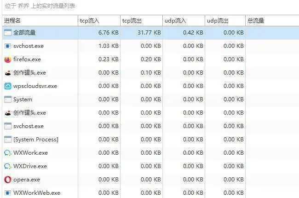Click the udp流出 column header
This screenshot has width=299, height=198.
point(217,21)
